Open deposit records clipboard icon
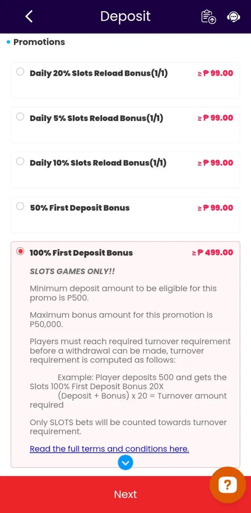The height and width of the screenshot is (513, 251). pyautogui.click(x=209, y=17)
